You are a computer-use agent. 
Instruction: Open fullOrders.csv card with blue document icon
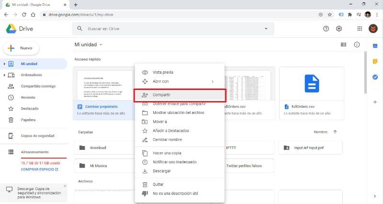312,93
